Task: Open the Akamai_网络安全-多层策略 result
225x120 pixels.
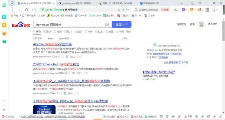Action: coord(52,44)
